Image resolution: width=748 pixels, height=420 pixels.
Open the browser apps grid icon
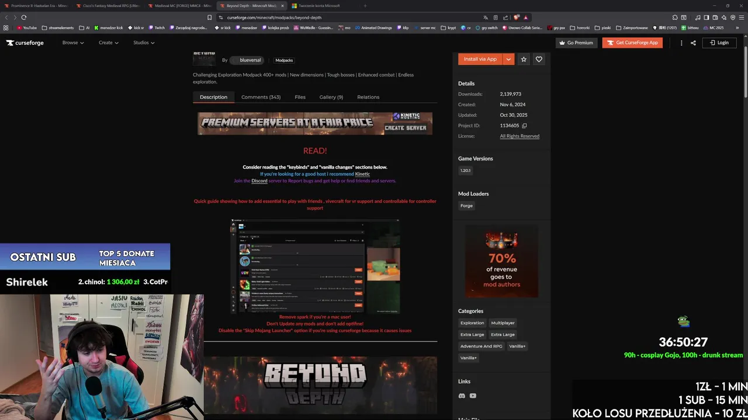6,27
